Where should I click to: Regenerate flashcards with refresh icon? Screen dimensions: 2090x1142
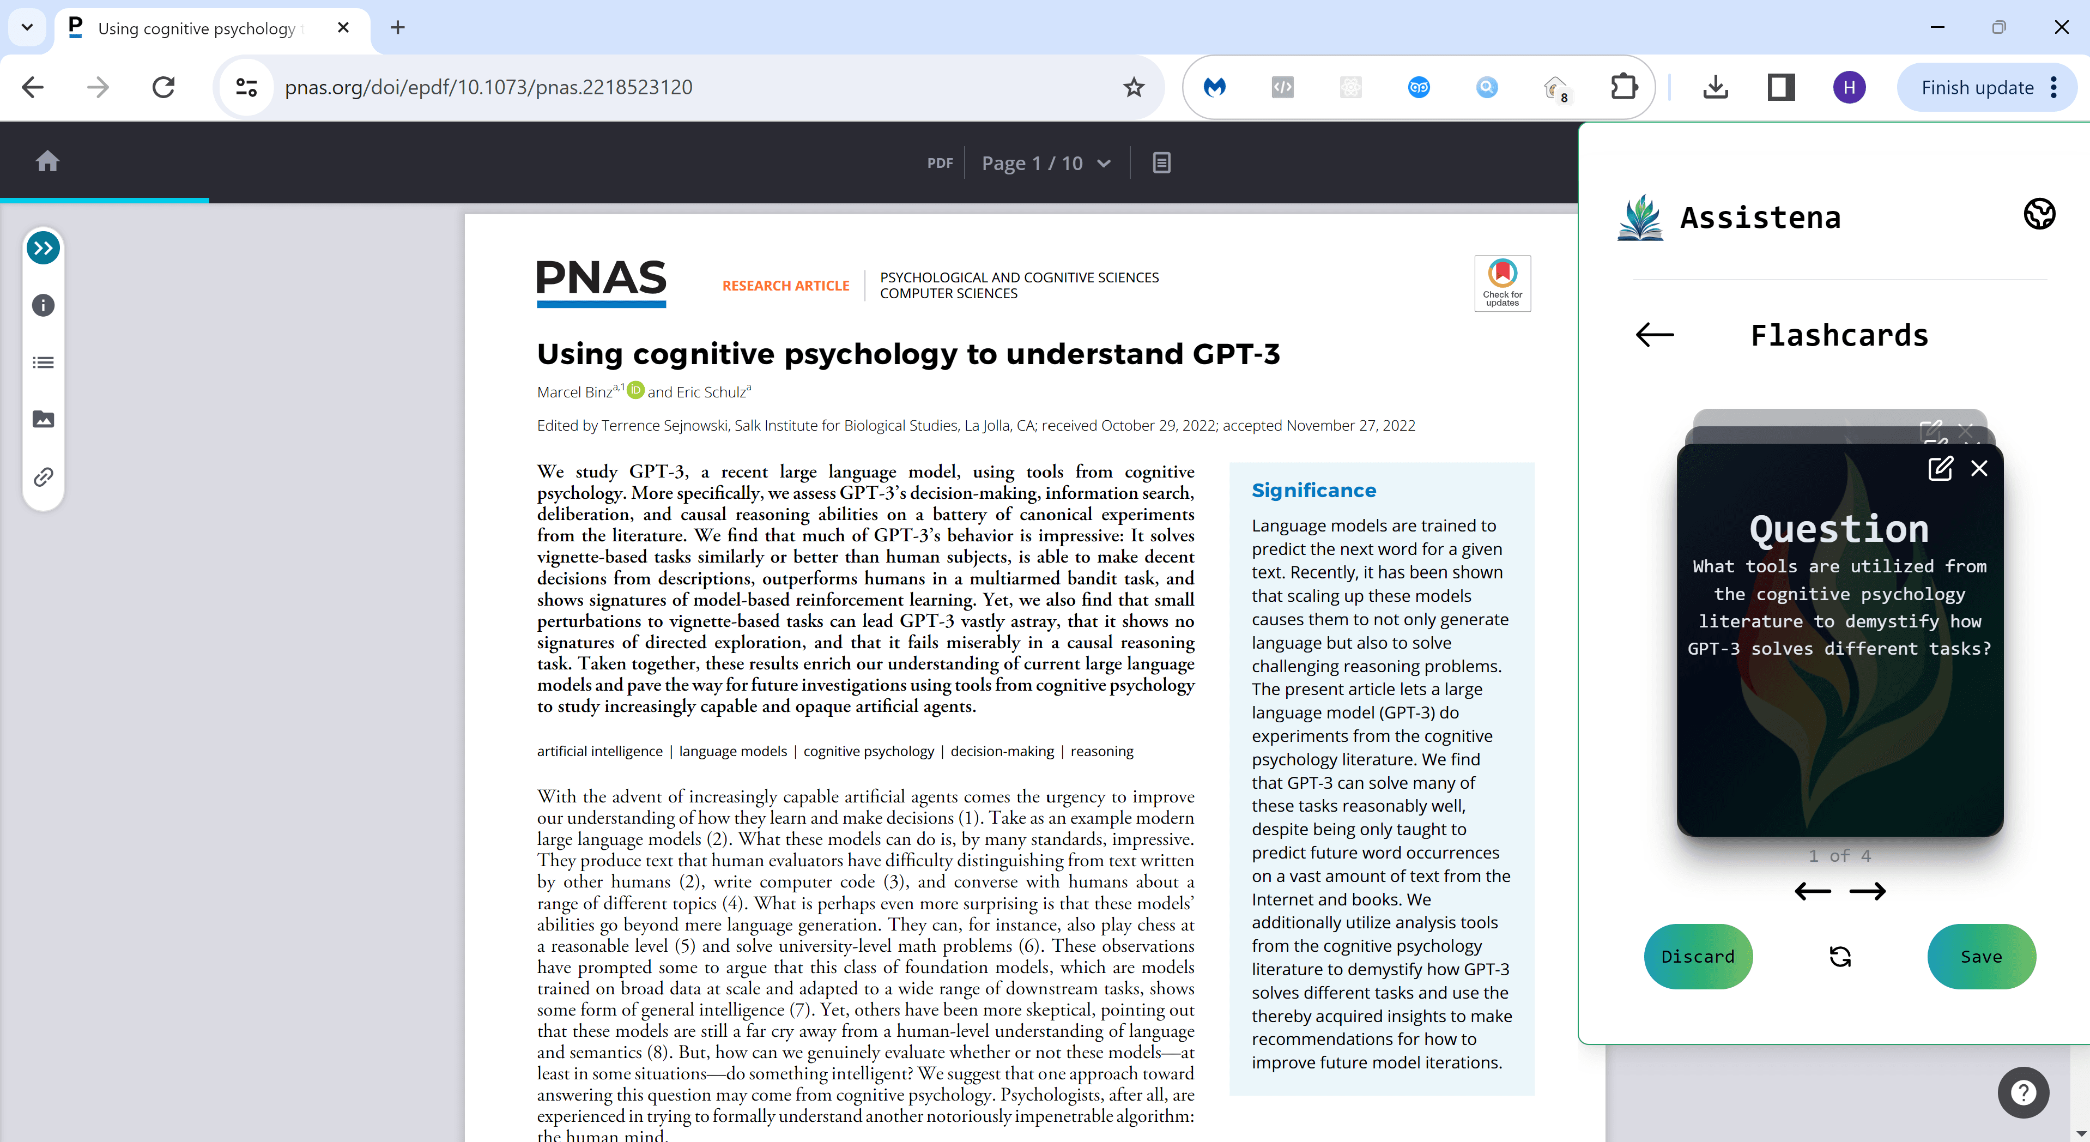tap(1840, 957)
